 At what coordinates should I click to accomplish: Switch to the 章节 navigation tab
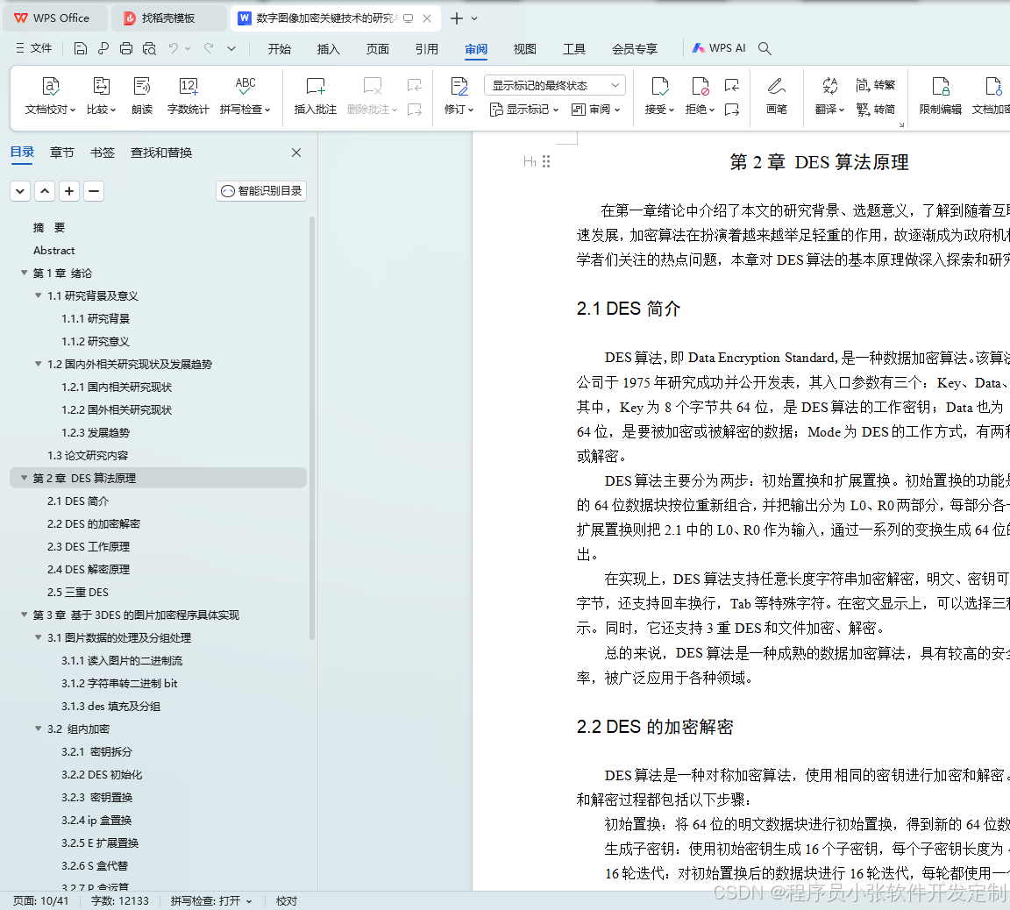click(x=62, y=153)
